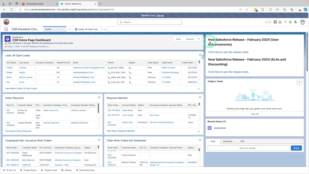Open the Global Actions plus icon
Viewport: 309px width, 174px height.
pyautogui.click(x=275, y=22)
